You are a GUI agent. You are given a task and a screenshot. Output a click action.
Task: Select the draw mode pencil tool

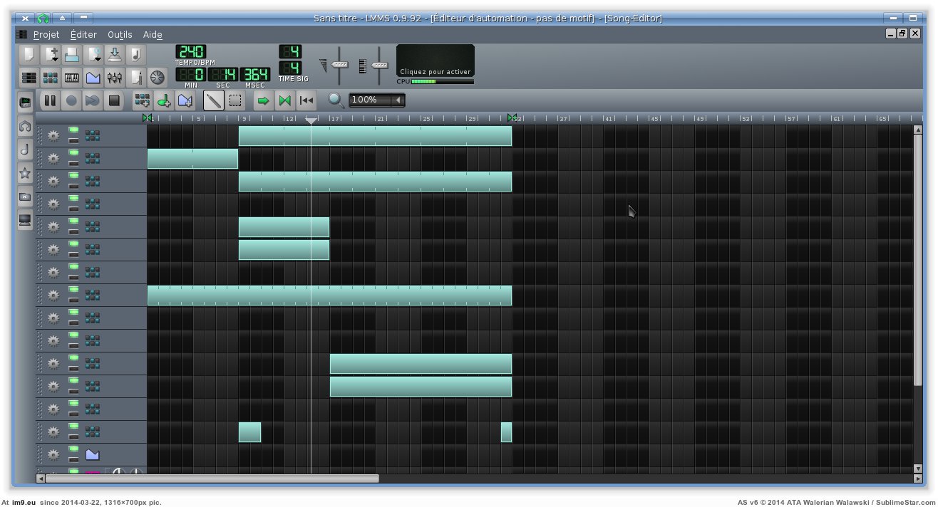click(213, 100)
